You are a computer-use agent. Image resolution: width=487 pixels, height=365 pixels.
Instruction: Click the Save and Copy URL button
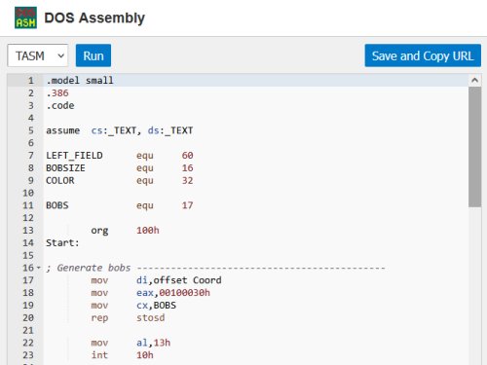point(423,55)
